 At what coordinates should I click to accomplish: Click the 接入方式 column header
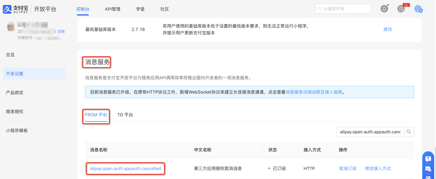point(312,150)
